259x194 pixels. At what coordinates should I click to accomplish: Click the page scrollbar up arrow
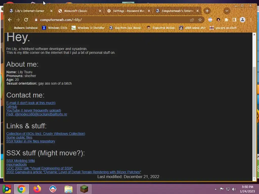[254, 34]
